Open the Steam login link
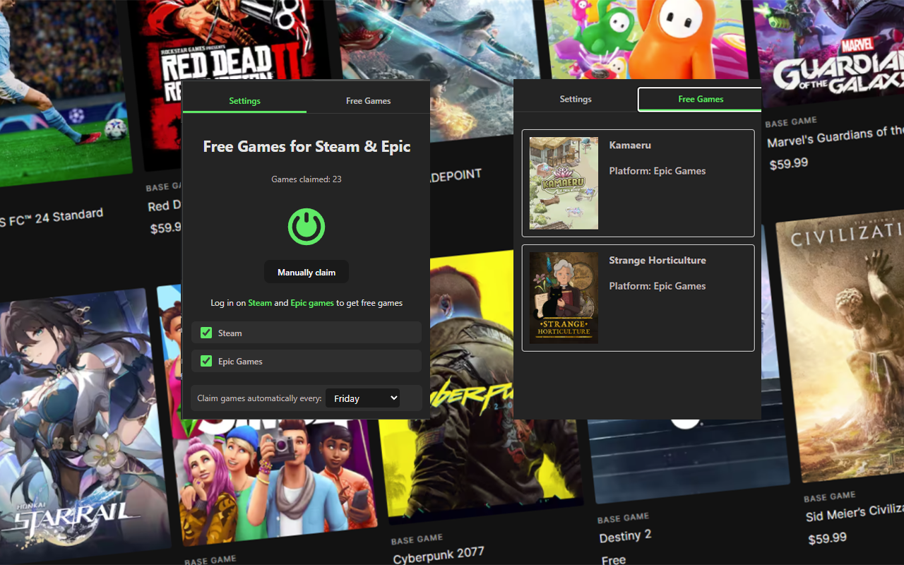 [259, 302]
